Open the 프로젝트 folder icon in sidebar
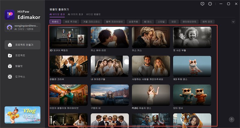 (x=10, y=56)
